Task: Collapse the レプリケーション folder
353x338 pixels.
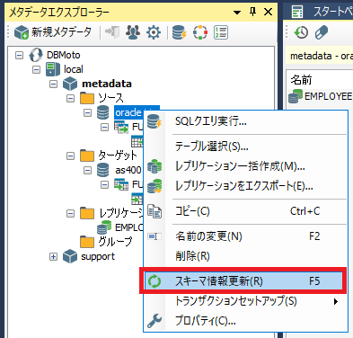Action: pyautogui.click(x=70, y=213)
